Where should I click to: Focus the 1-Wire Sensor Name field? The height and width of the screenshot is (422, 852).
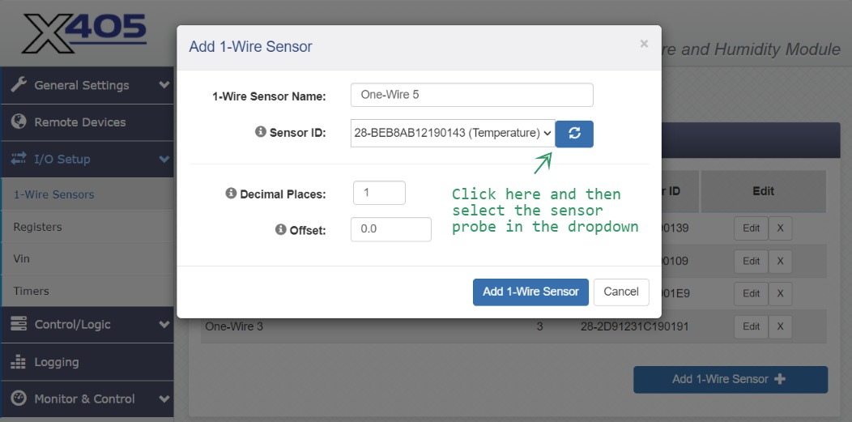tap(471, 95)
